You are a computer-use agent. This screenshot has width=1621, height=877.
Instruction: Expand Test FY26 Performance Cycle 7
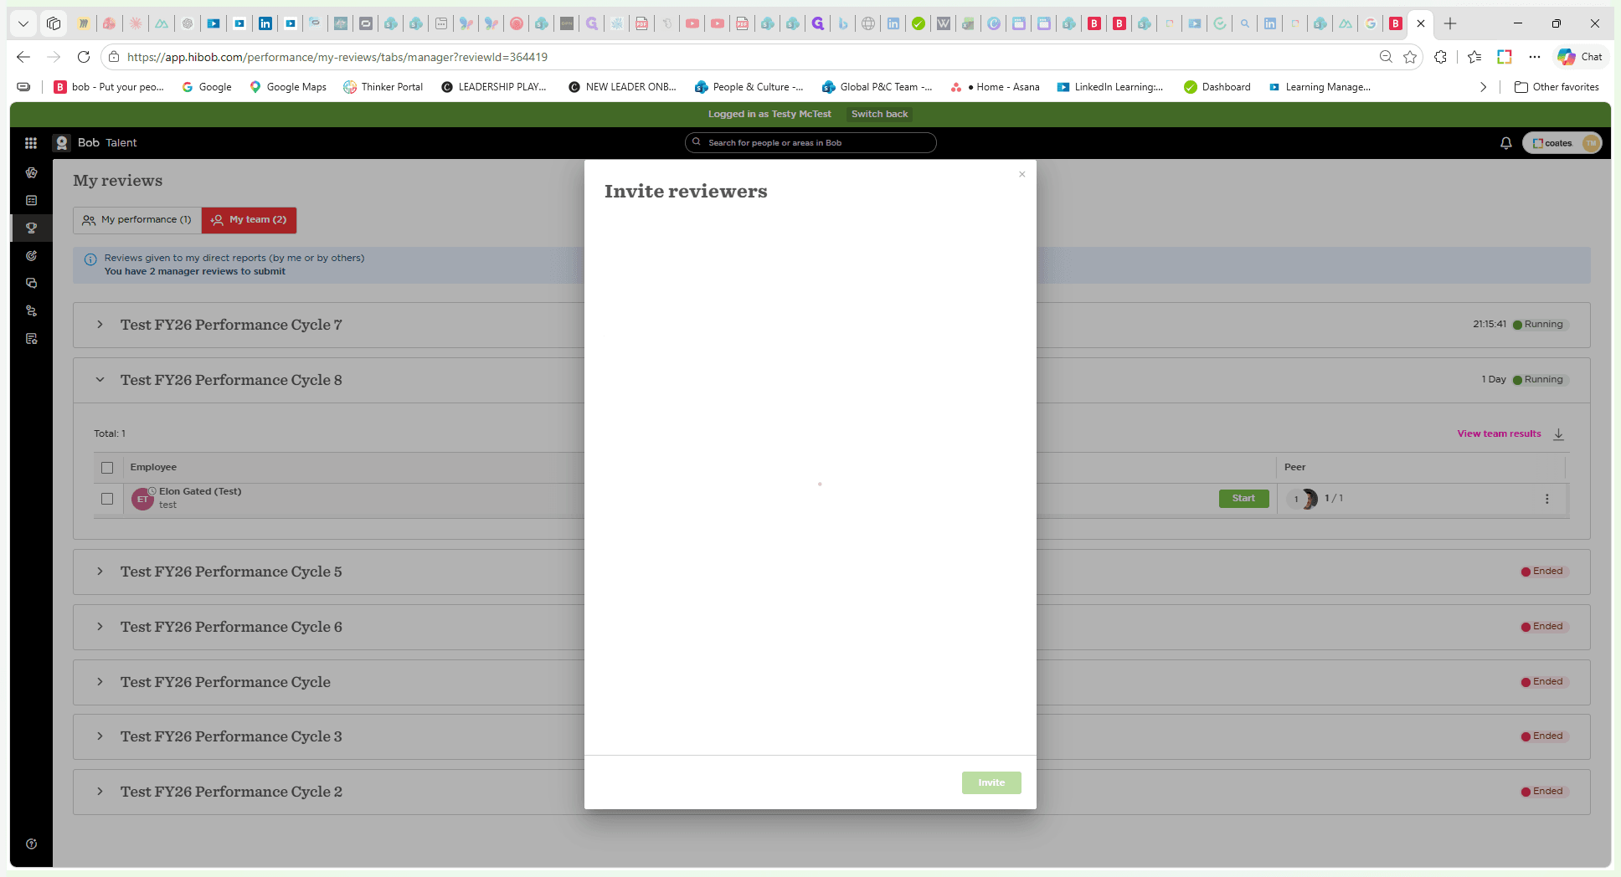click(x=100, y=325)
